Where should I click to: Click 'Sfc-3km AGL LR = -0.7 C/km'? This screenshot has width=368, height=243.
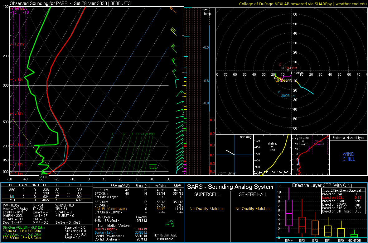(24, 227)
